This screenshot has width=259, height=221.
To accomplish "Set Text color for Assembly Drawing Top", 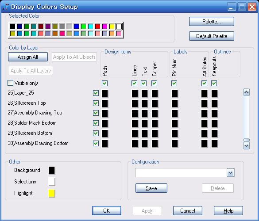I will pos(144,114).
